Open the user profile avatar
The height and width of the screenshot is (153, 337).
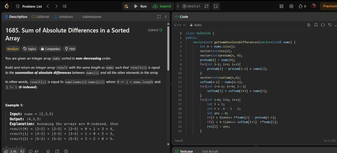(313, 6)
